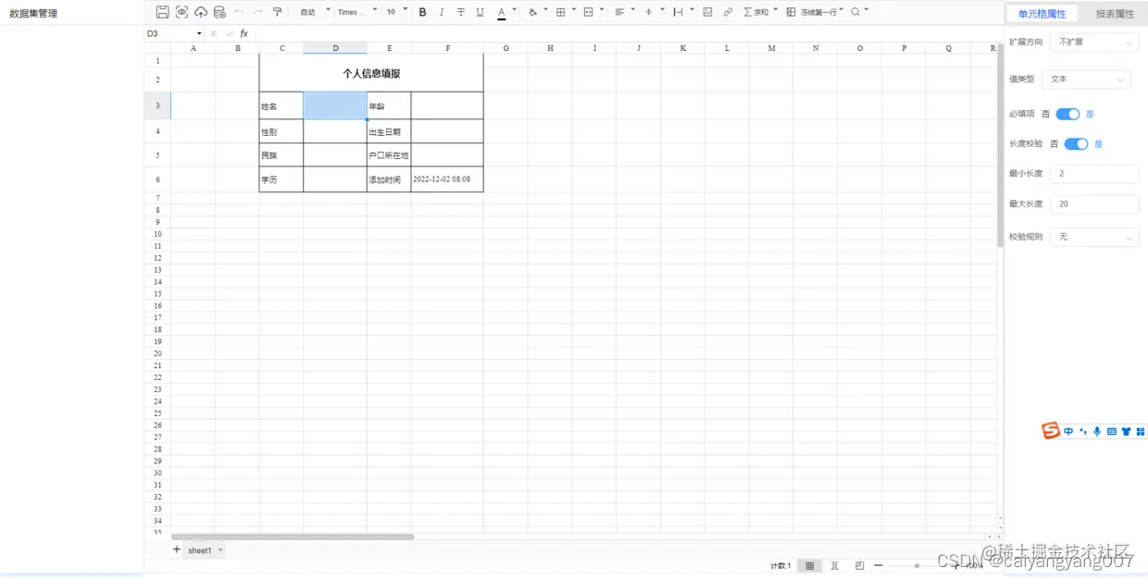Viewport: 1148px width, 579px height.
Task: Click the zoom slider handle
Action: point(917,565)
